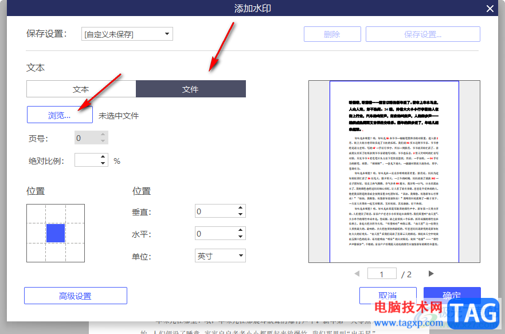Go to previous preview page arrow
Image resolution: width=505 pixels, height=334 pixels.
point(357,273)
